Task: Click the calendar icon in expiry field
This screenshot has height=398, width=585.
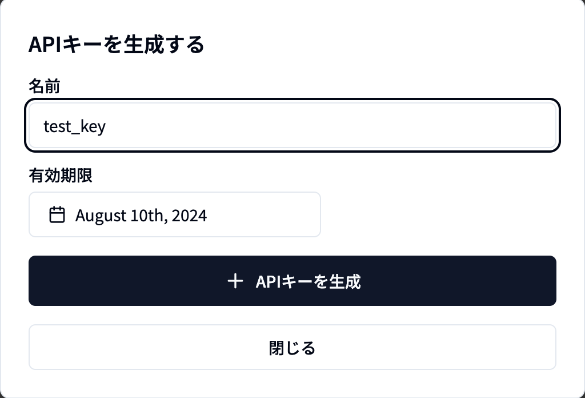Action: pyautogui.click(x=57, y=215)
